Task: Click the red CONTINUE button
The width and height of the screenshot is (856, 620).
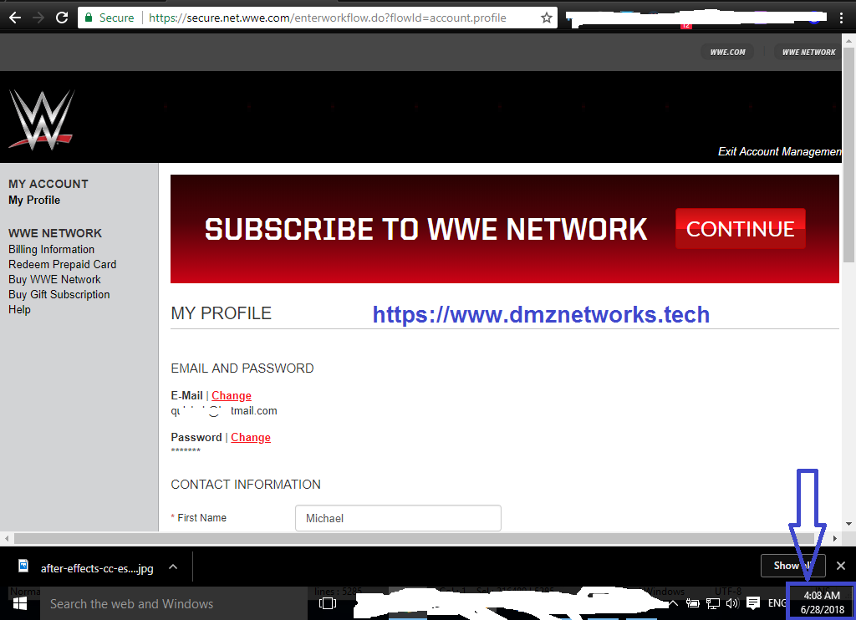Action: click(741, 229)
